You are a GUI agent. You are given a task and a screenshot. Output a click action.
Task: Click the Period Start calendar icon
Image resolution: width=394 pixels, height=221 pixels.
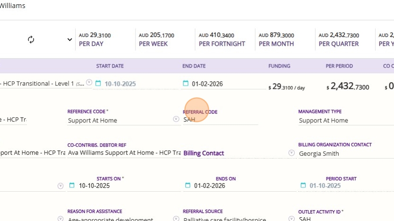pyautogui.click(x=303, y=186)
